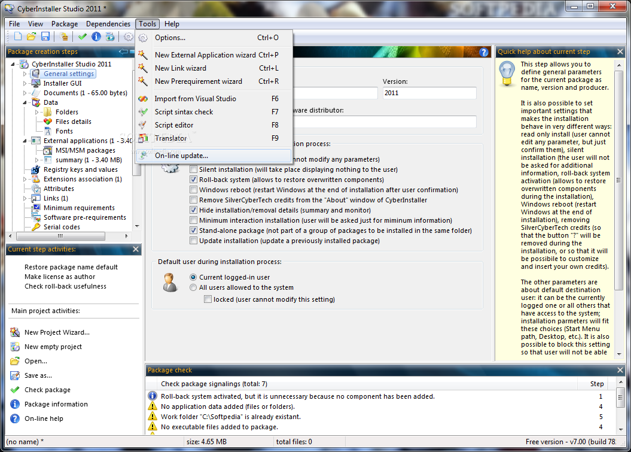Screen dimensions: 631x452
Task: Enable Update installation checkbox
Action: click(x=194, y=241)
